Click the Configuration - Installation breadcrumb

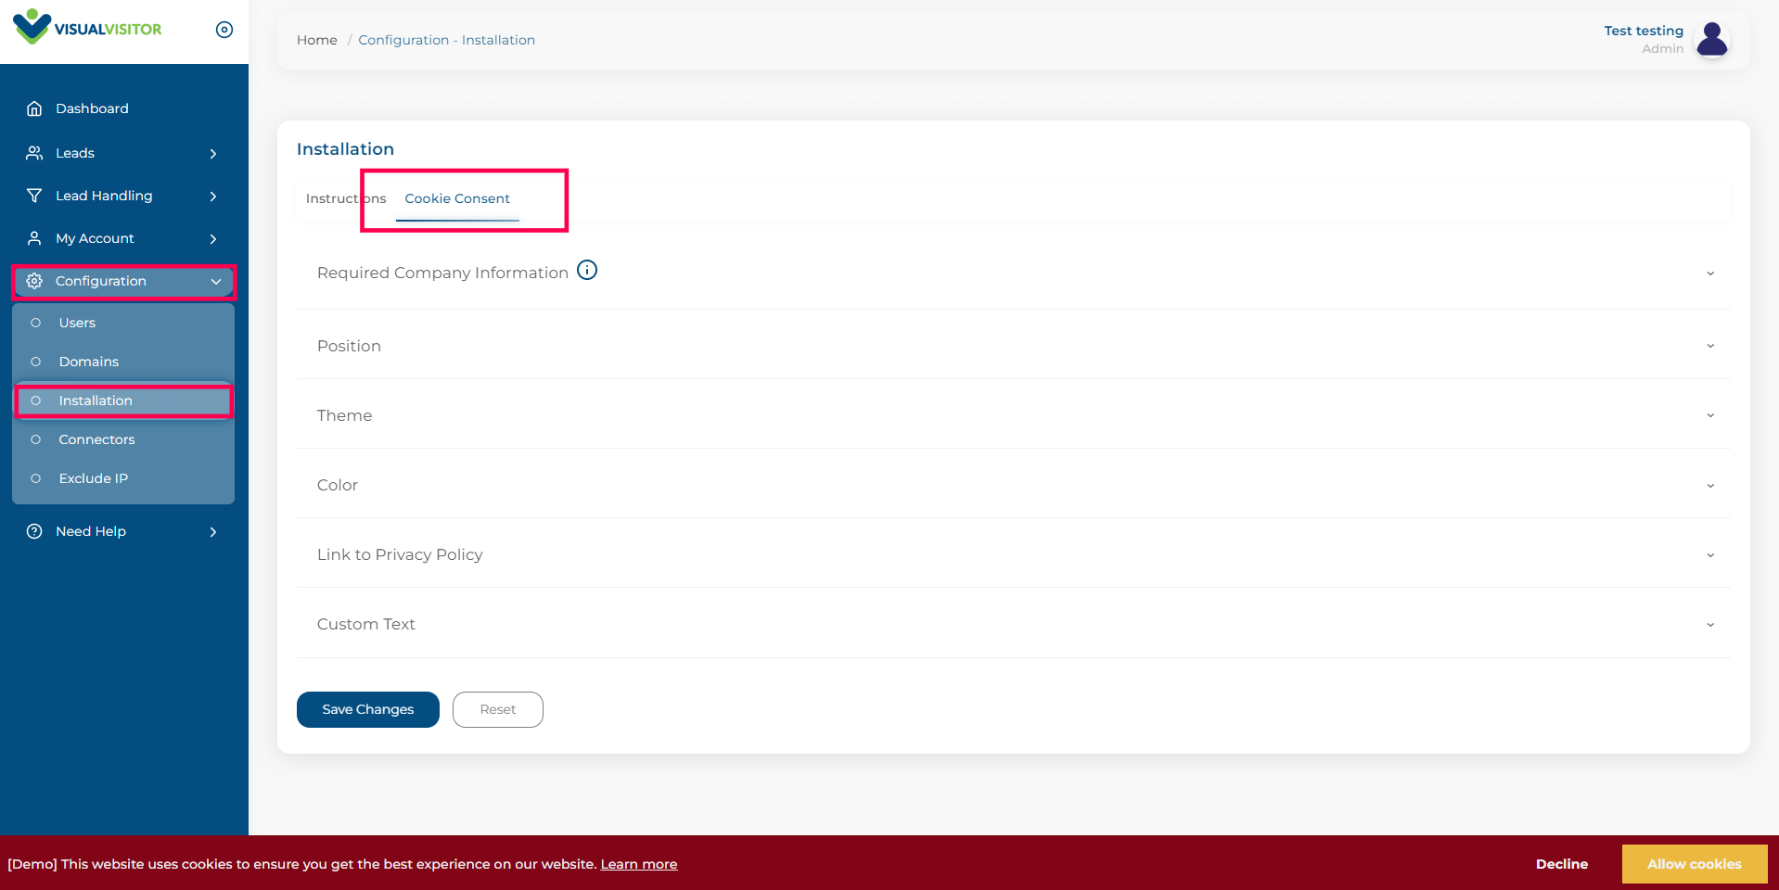447,40
